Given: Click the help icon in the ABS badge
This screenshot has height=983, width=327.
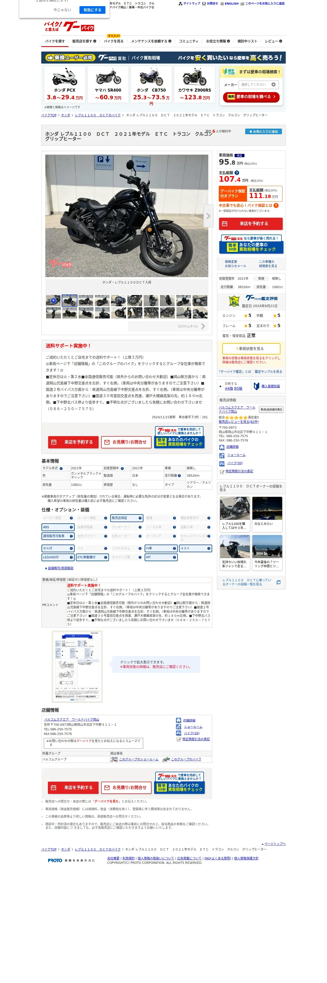Looking at the screenshot, I should pyautogui.click(x=71, y=527).
